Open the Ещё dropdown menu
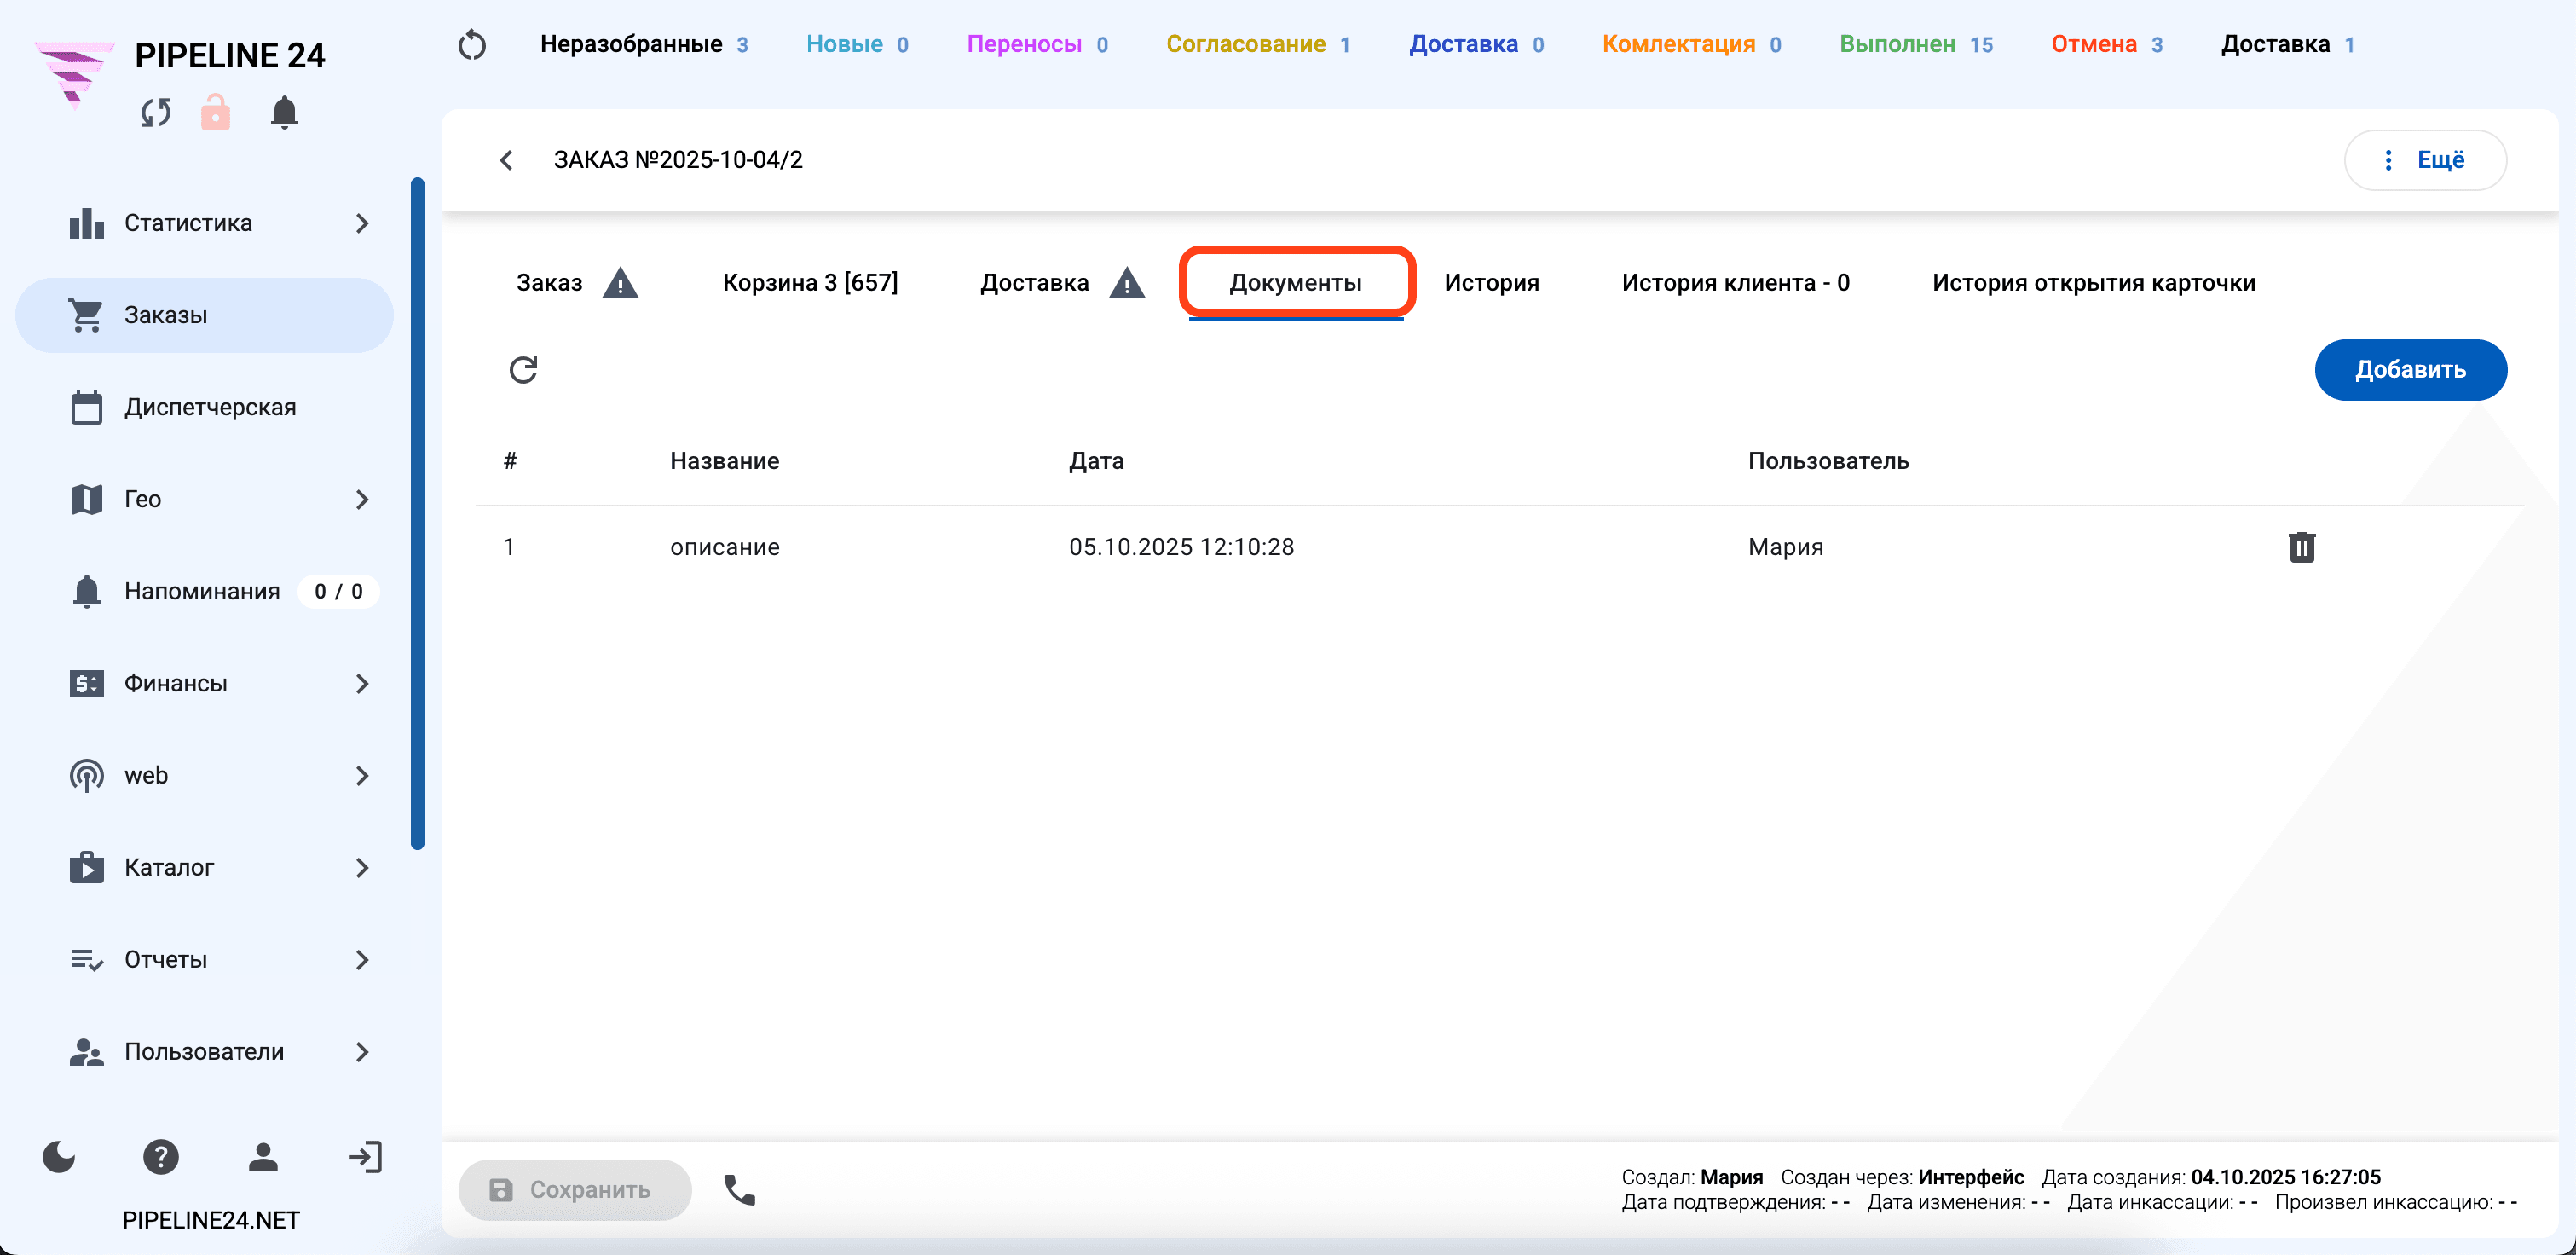Viewport: 2576px width, 1255px height. pyautogui.click(x=2424, y=160)
